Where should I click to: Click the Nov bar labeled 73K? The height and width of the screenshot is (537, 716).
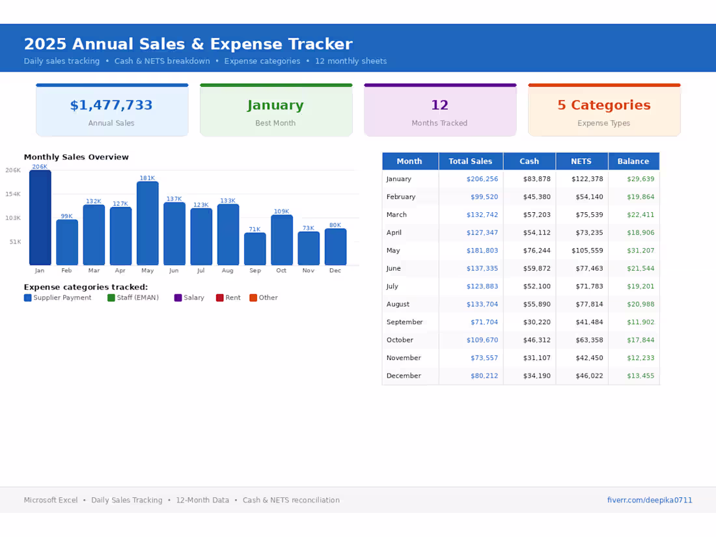(309, 249)
